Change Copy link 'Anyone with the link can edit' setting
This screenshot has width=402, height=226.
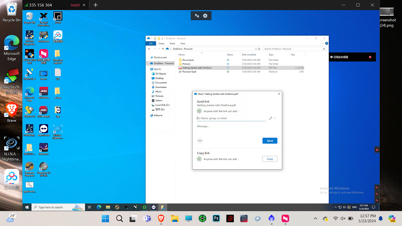(221, 159)
